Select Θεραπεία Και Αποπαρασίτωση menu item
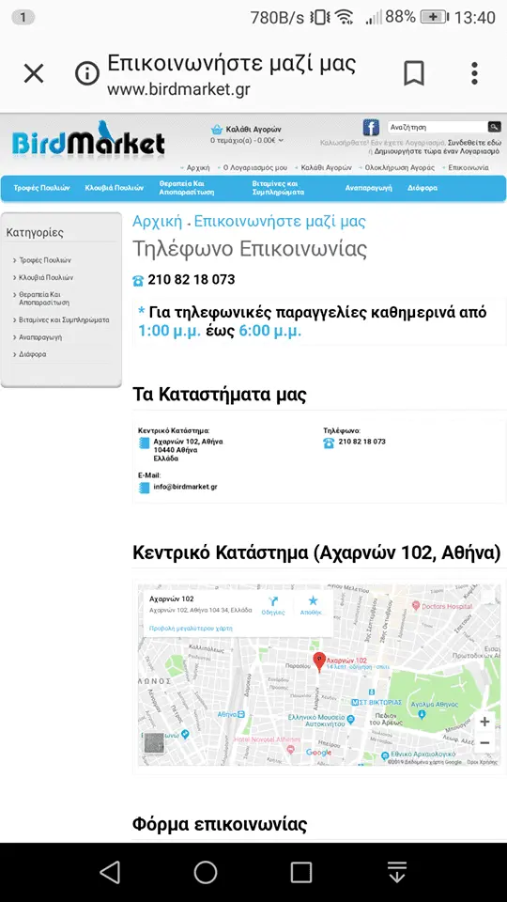 point(187,188)
